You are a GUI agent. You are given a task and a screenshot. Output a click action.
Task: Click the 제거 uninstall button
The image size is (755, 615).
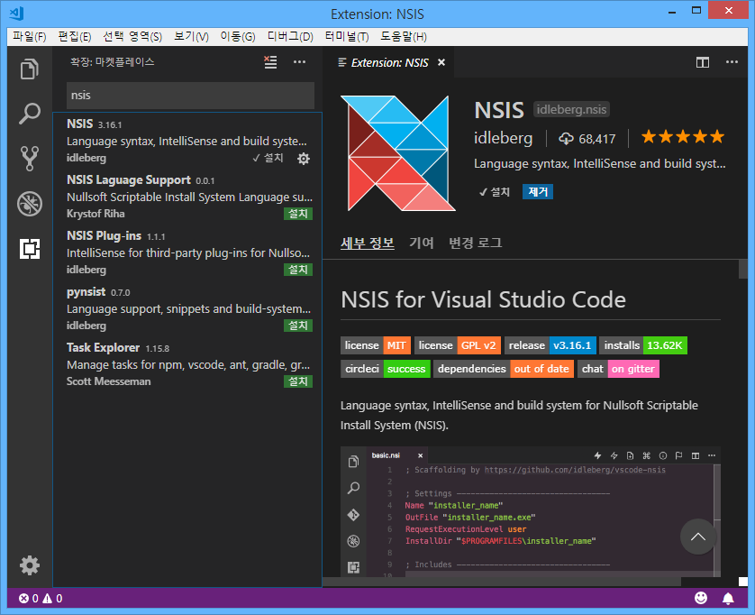pos(538,192)
